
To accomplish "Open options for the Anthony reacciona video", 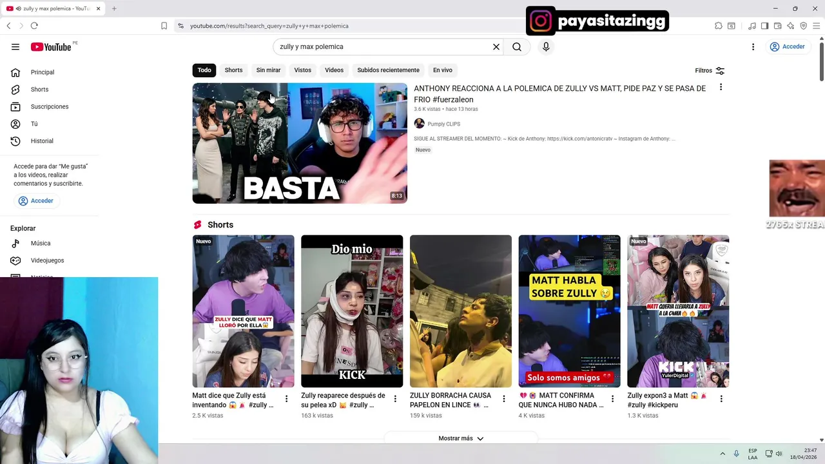I will pyautogui.click(x=721, y=87).
